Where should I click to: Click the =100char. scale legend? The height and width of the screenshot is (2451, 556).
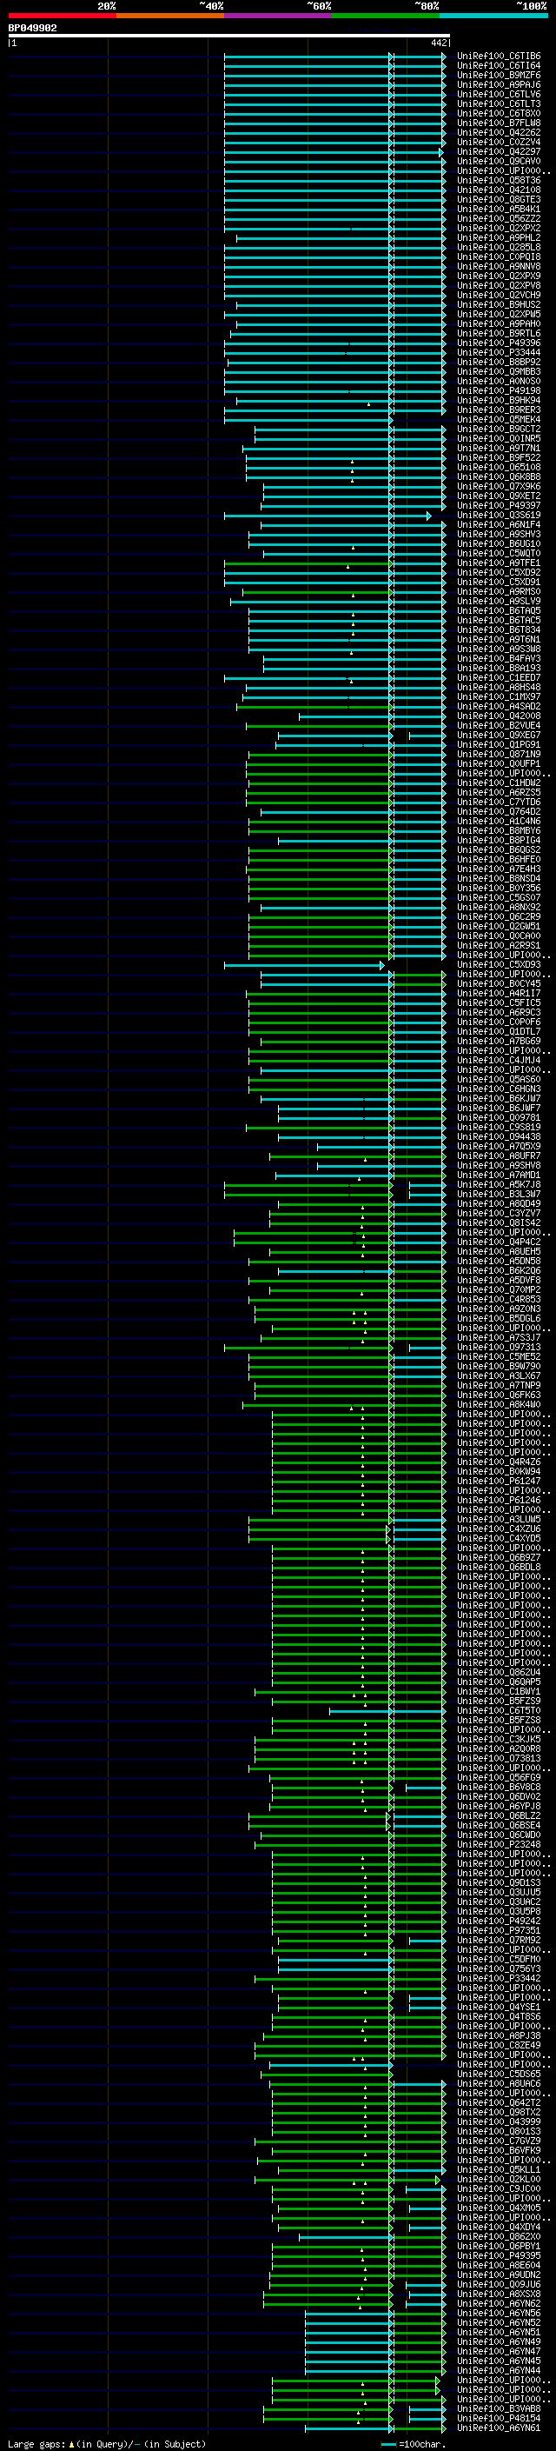pos(414,2443)
